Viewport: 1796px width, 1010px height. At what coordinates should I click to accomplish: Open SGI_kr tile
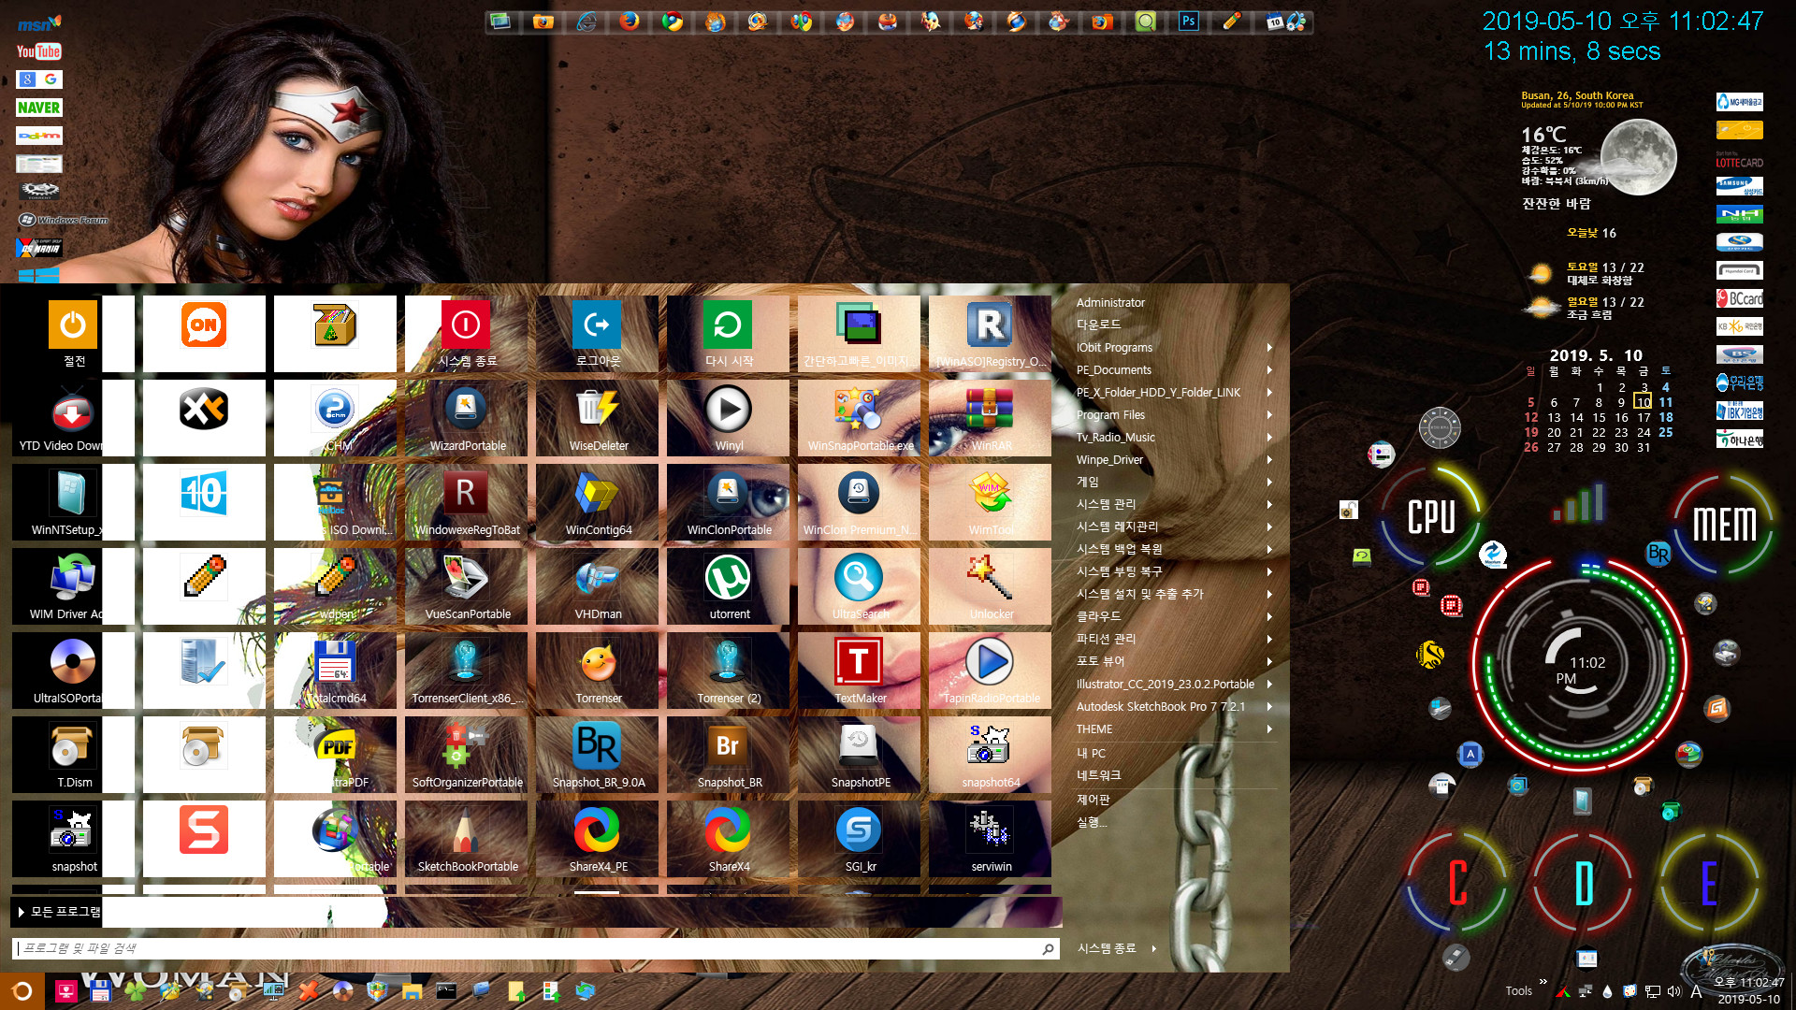pos(859,839)
